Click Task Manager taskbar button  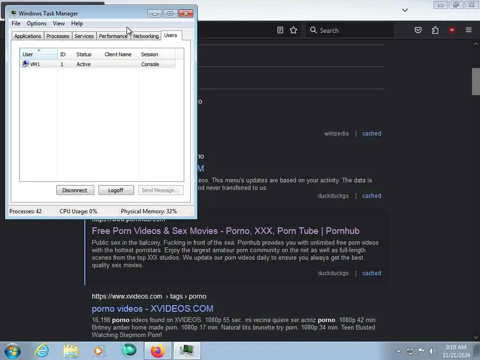[187, 351]
